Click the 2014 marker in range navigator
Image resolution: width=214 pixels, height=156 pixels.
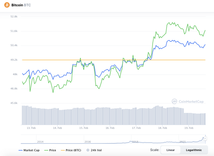tap(40, 142)
